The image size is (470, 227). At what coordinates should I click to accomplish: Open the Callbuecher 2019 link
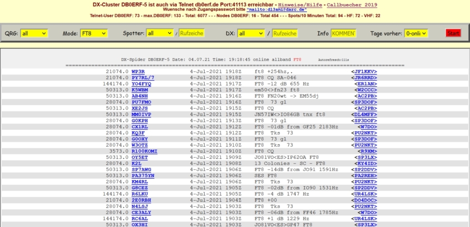point(352,4)
